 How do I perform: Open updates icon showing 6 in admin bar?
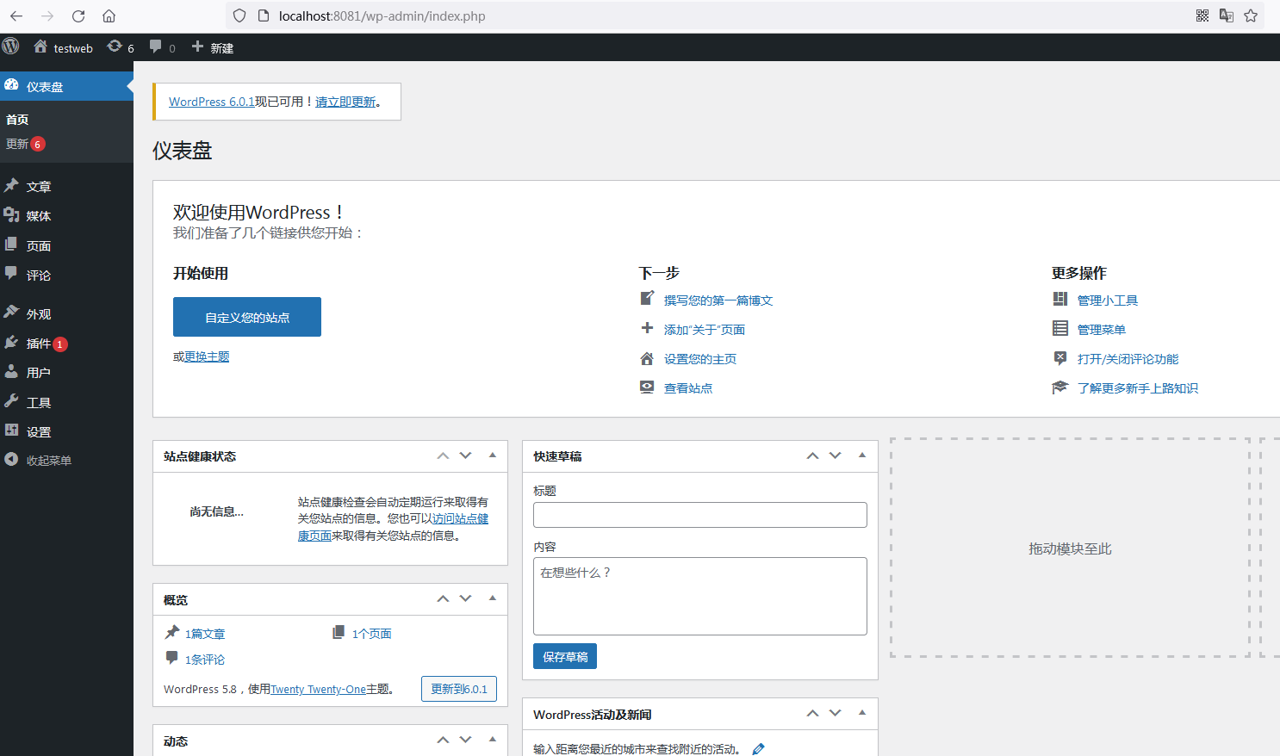[x=115, y=46]
